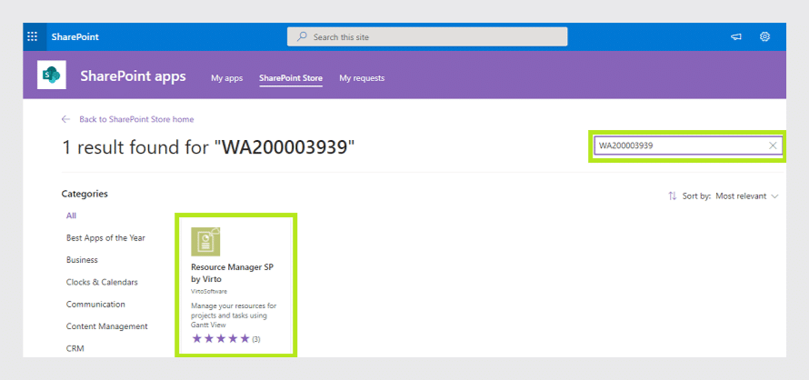Image resolution: width=809 pixels, height=380 pixels.
Task: Open the SharePoint apps title
Action: click(133, 76)
